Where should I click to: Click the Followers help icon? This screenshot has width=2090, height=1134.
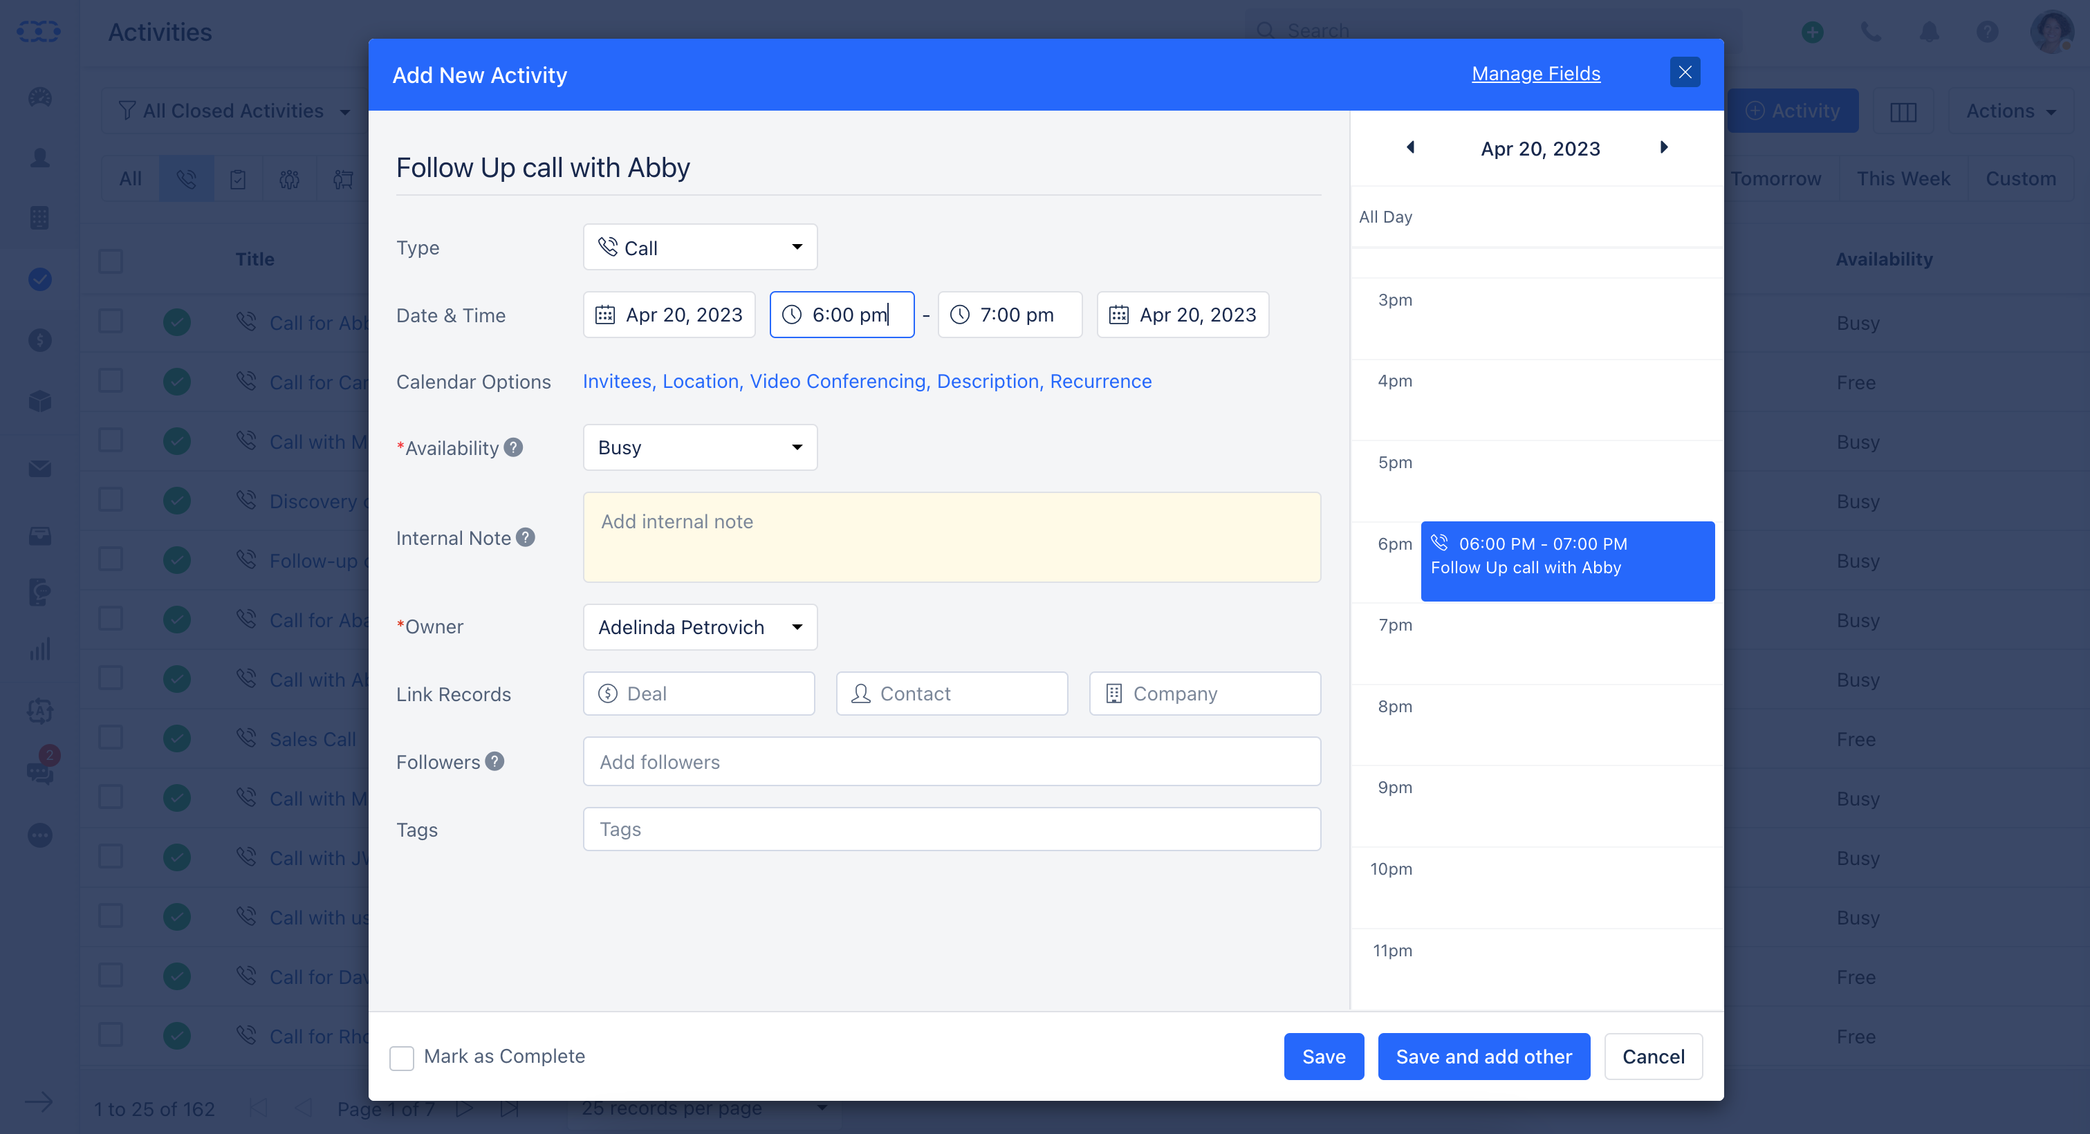pos(495,762)
